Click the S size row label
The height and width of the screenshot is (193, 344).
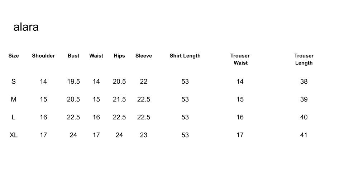click(14, 81)
